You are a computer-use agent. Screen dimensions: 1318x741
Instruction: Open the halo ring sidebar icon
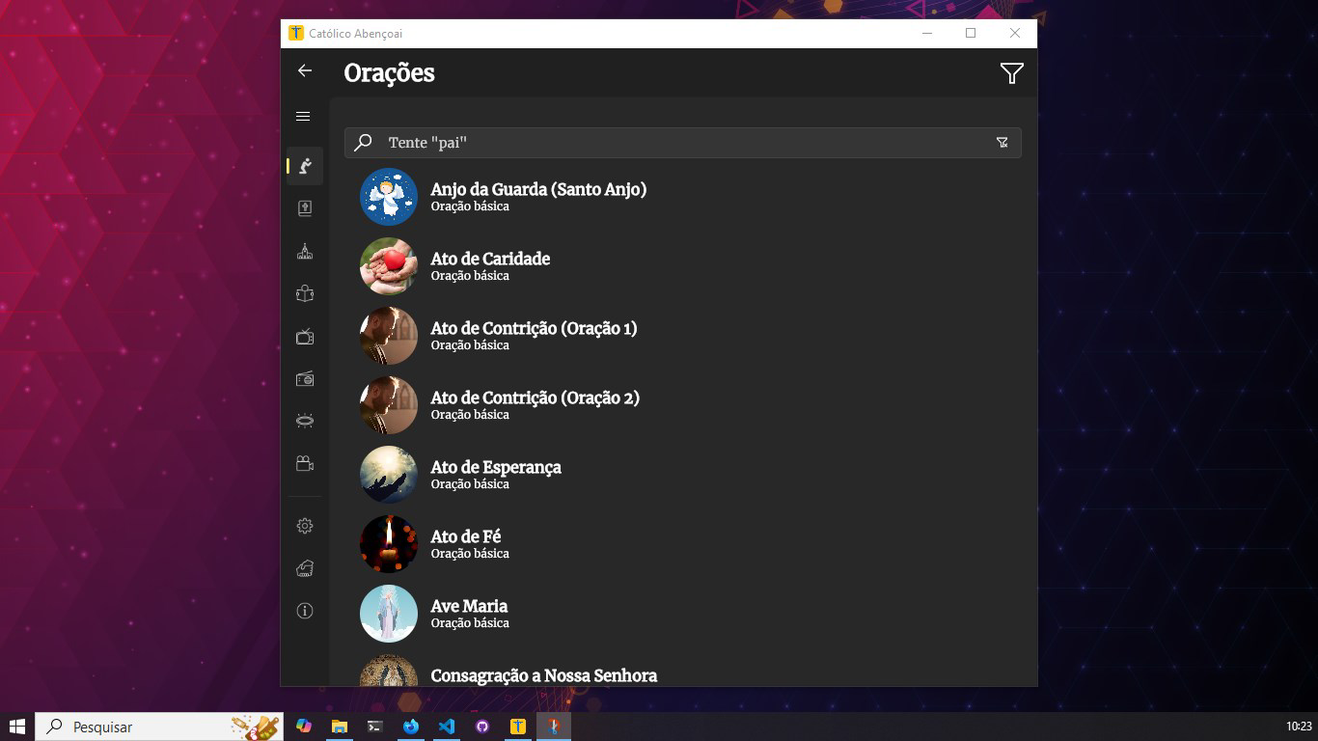305,421
